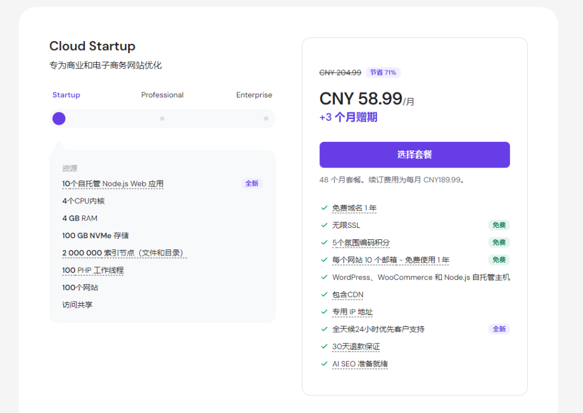Click the Enterprise slider dot
This screenshot has width=583, height=413.
266,118
